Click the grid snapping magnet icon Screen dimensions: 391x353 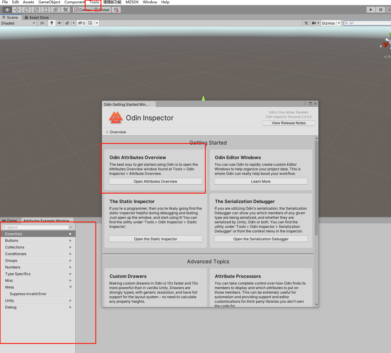[116, 10]
